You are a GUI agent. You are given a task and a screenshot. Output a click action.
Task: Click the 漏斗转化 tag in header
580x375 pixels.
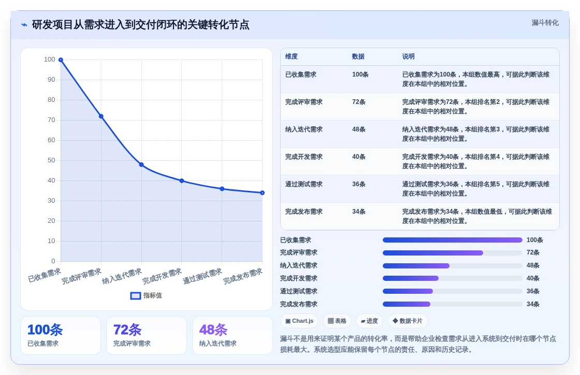(x=545, y=23)
